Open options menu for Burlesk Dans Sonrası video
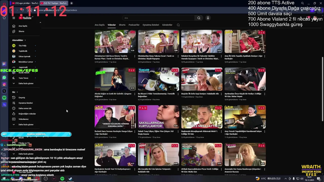 [135, 131]
